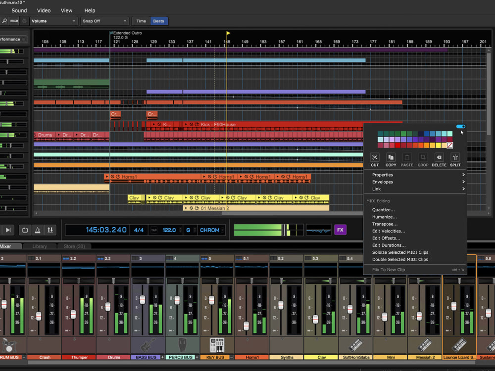This screenshot has height=371, width=495.
Task: Expand PERCS BUS with plus button
Action: pyautogui.click(x=197, y=358)
